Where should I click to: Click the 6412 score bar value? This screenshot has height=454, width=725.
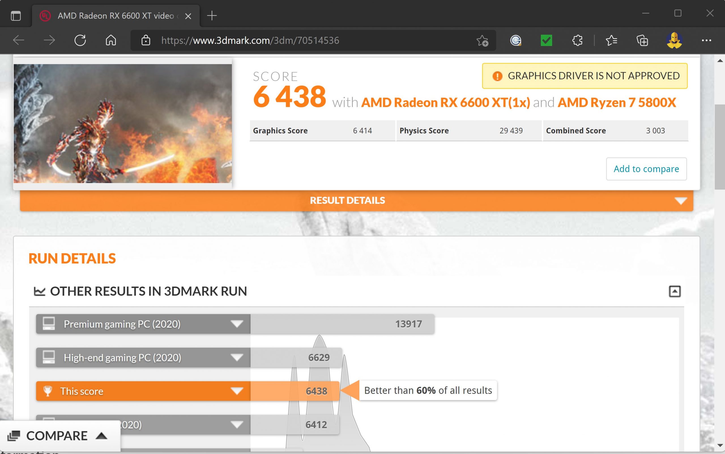(316, 425)
